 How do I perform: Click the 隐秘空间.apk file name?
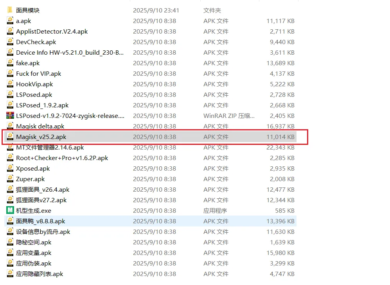pyautogui.click(x=34, y=242)
